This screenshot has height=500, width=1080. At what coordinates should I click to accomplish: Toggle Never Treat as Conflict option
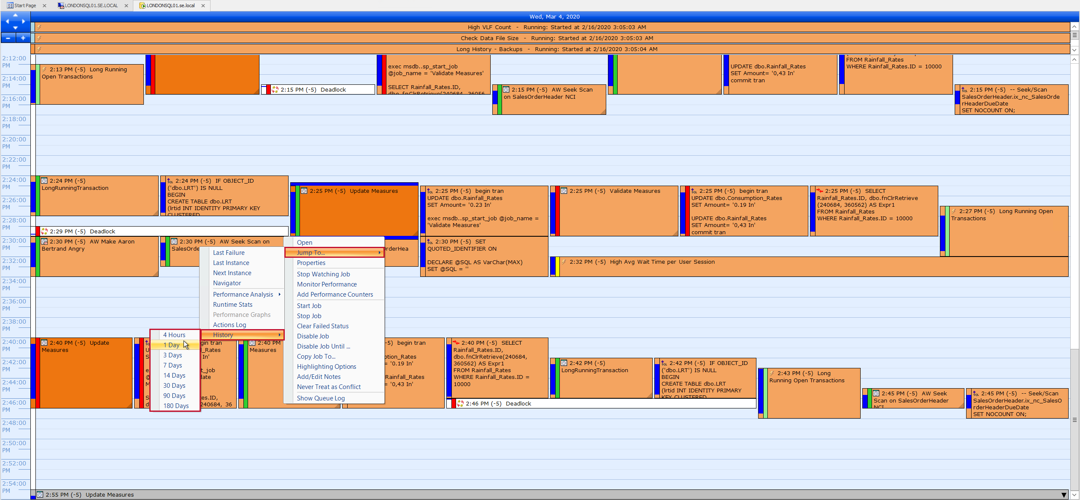(329, 386)
